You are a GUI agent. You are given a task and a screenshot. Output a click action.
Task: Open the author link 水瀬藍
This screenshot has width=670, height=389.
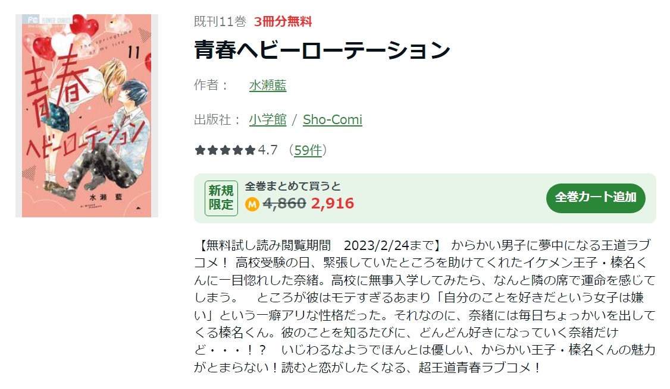pos(268,86)
